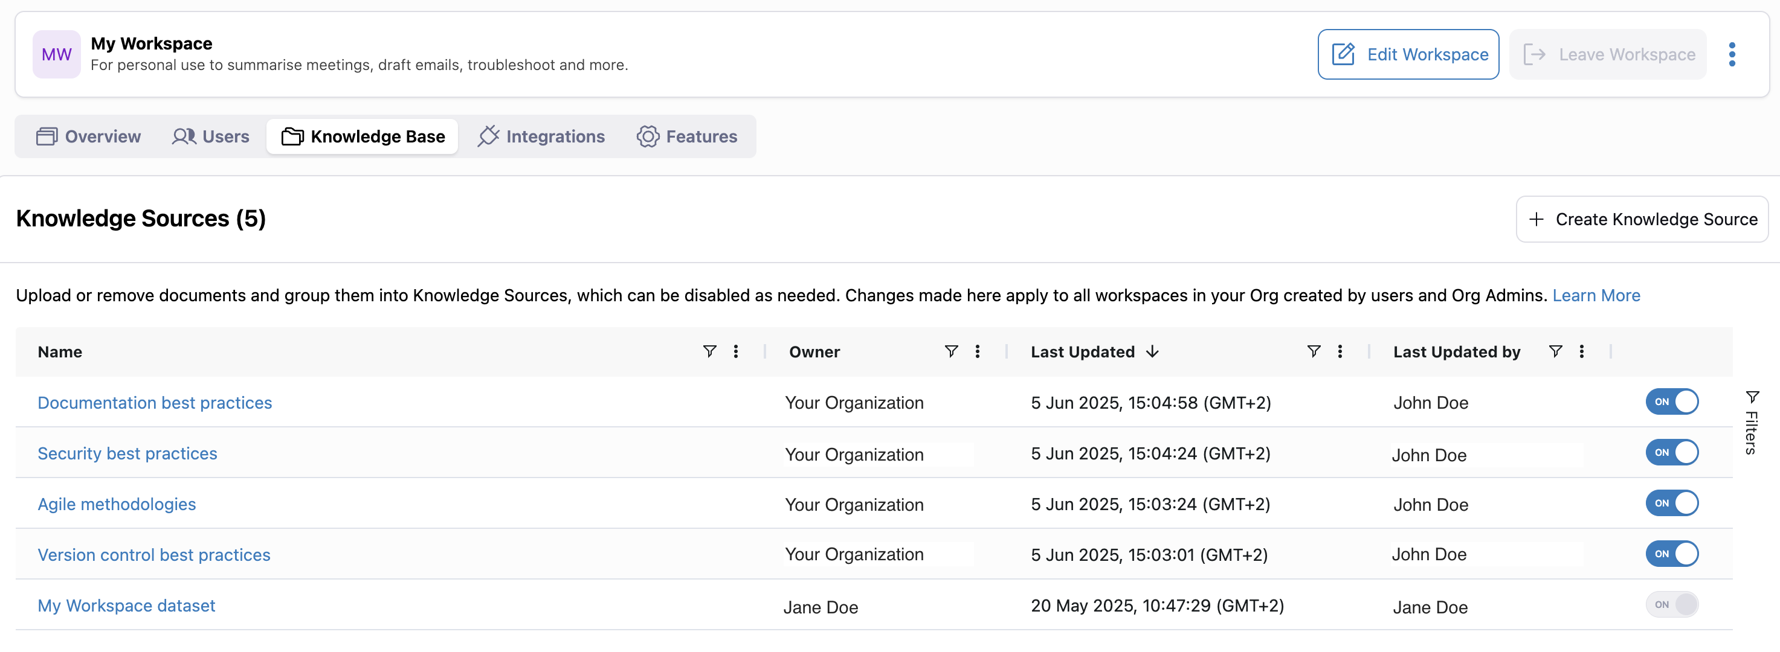Open the Owner column filter icon
This screenshot has height=652, width=1780.
click(951, 351)
